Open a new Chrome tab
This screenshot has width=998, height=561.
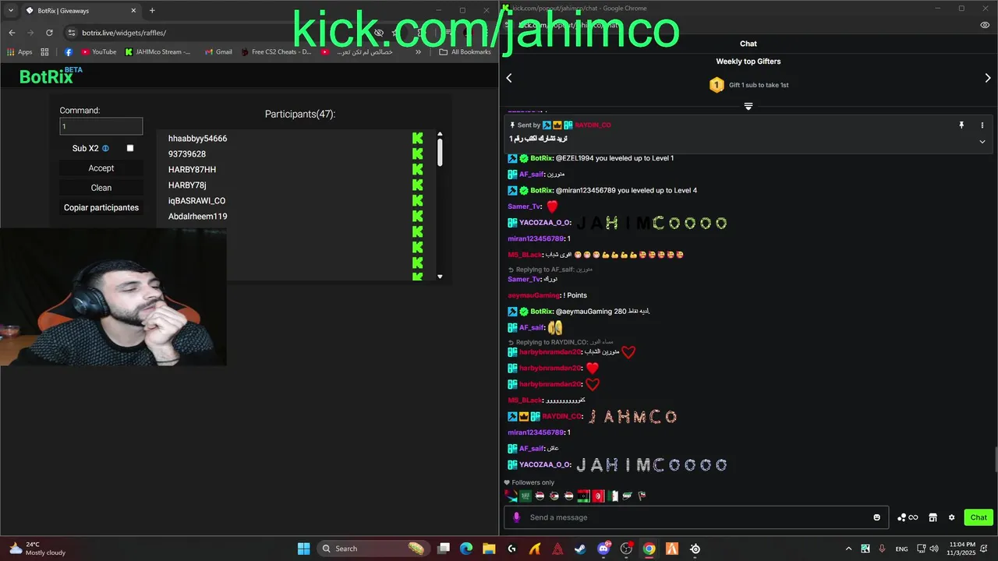152,11
